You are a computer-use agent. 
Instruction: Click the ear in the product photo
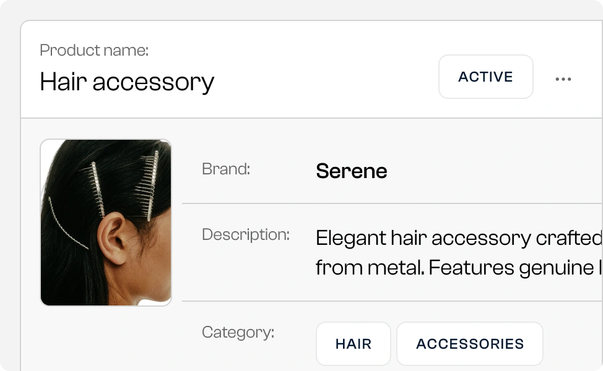point(113,238)
